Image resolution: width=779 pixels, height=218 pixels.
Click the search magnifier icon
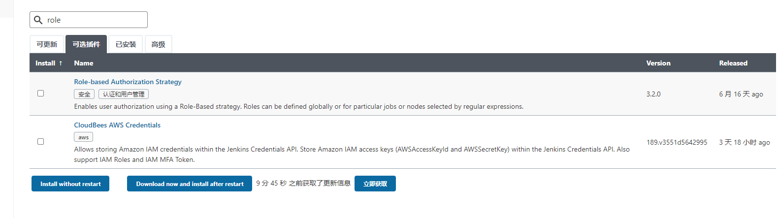click(x=38, y=20)
